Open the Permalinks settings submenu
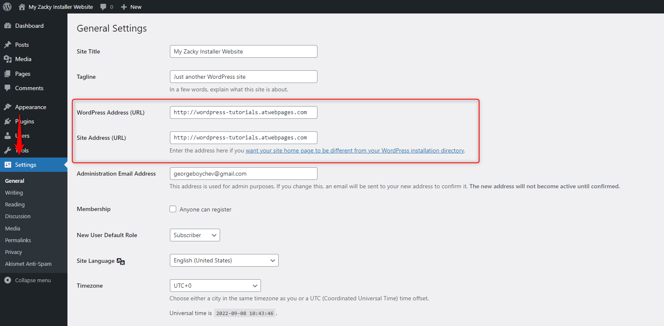 pos(18,240)
